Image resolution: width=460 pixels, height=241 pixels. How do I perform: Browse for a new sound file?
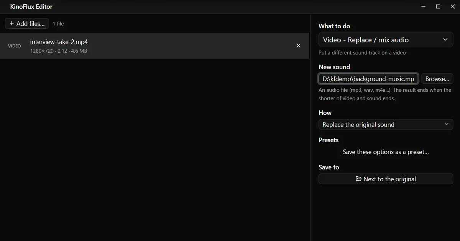tap(437, 79)
